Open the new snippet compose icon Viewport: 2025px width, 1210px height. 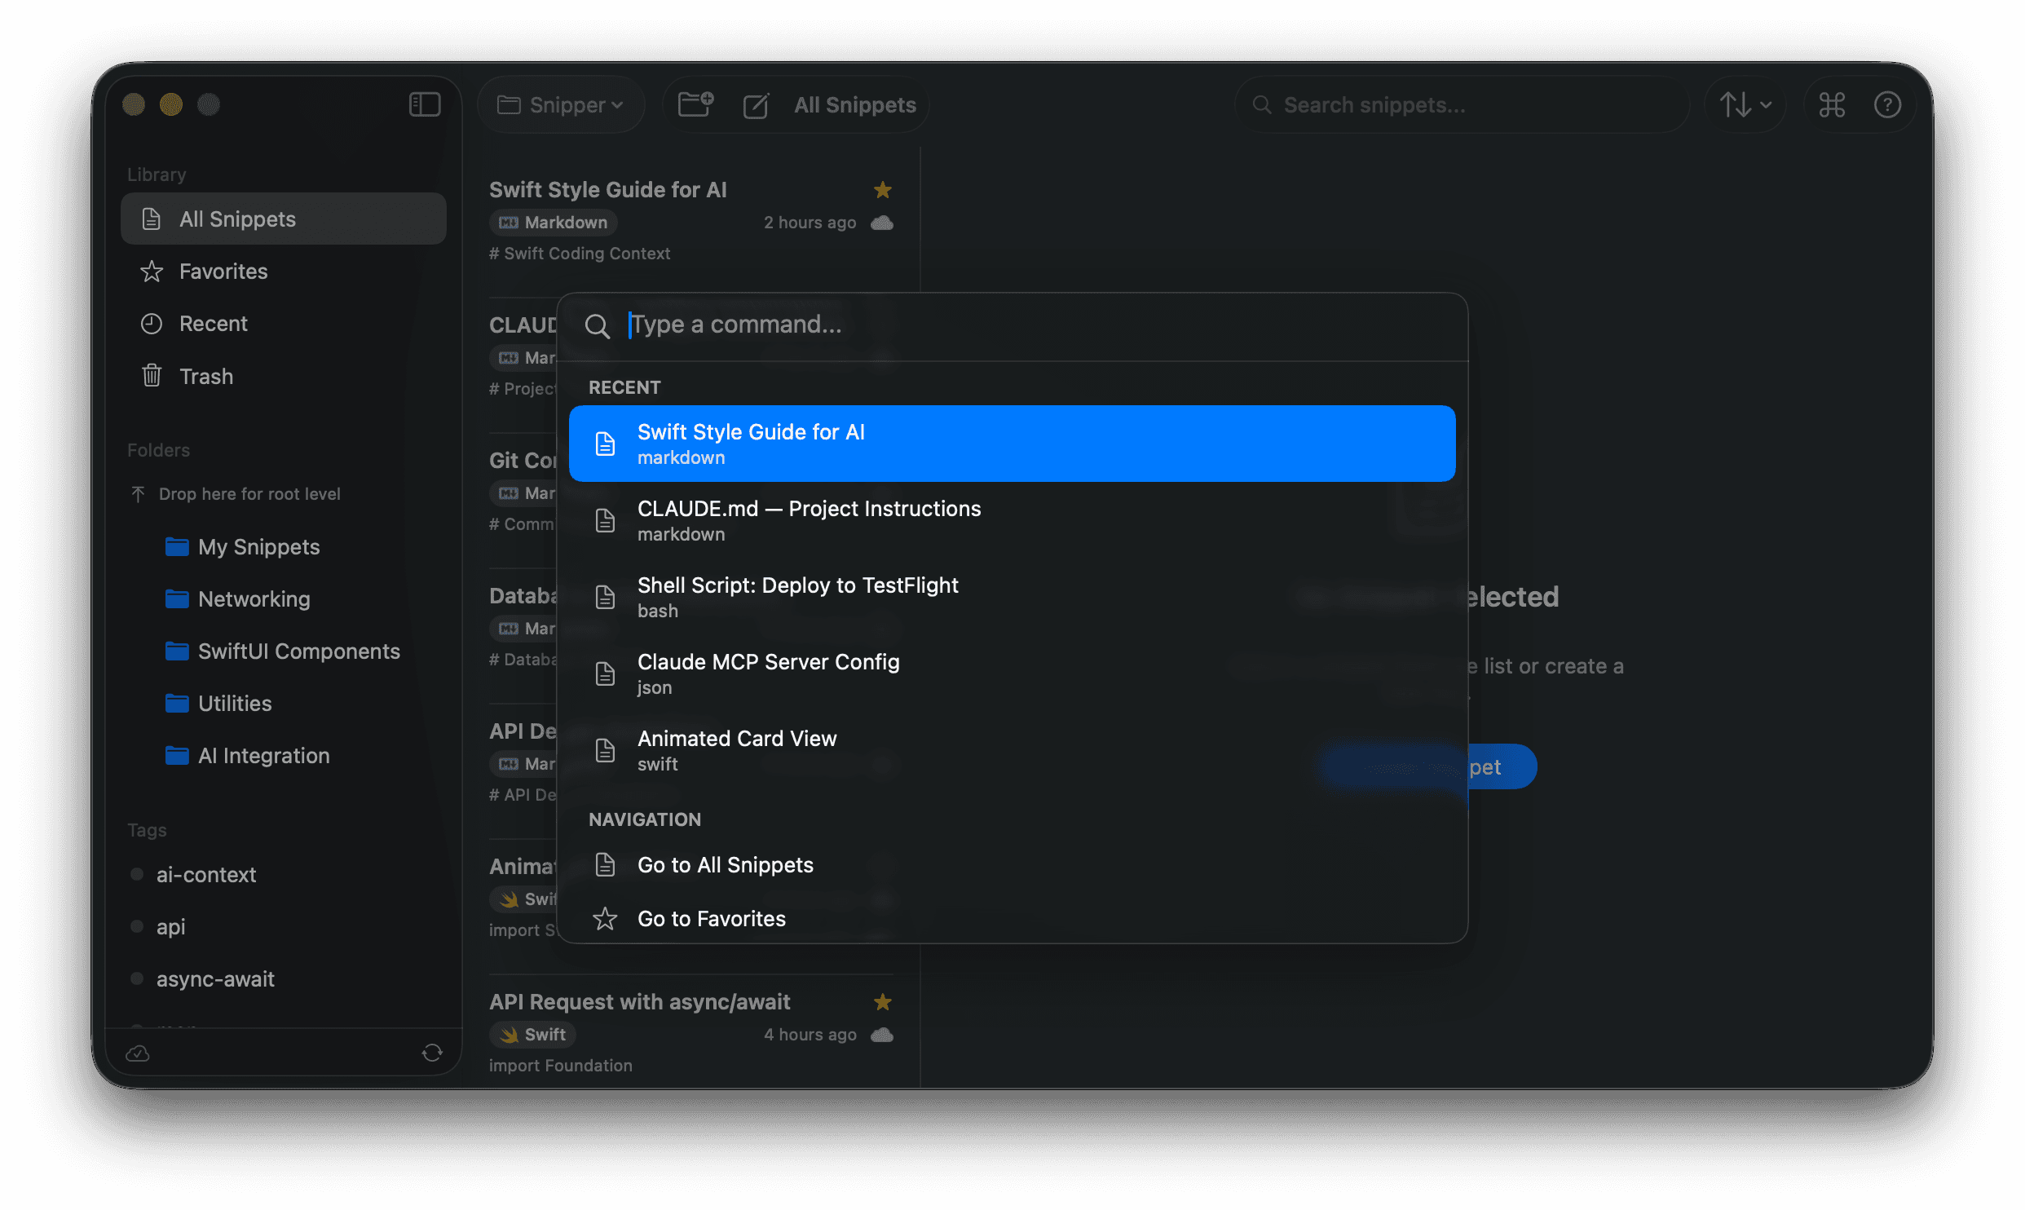(757, 104)
